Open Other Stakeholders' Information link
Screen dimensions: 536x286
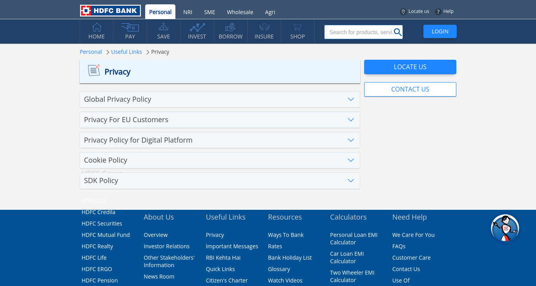pos(169,262)
